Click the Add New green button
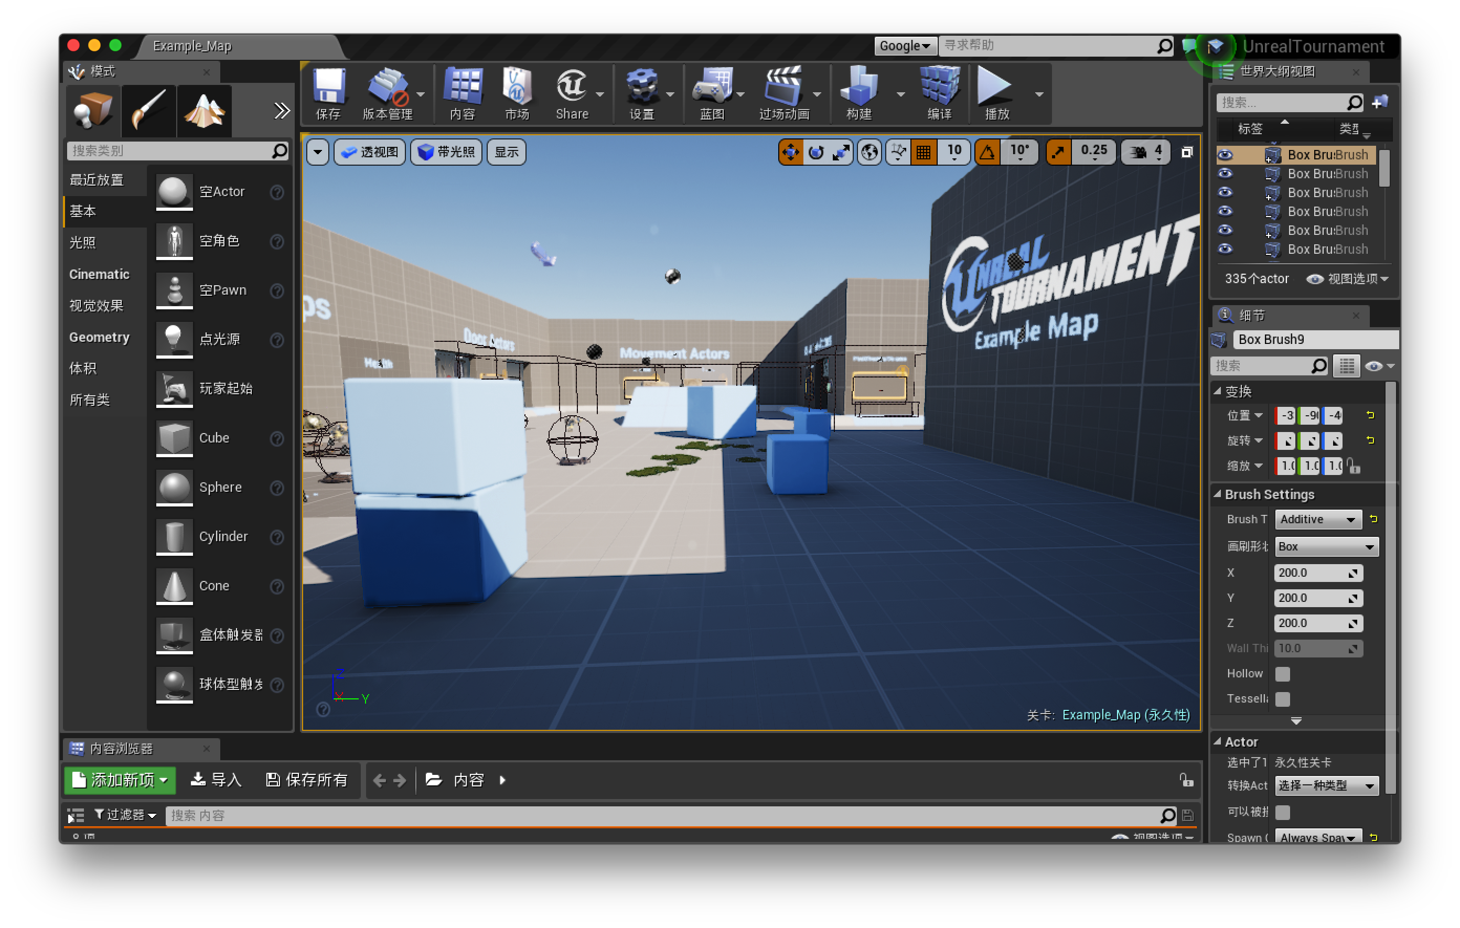Image resolution: width=1460 pixels, height=928 pixels. click(120, 780)
